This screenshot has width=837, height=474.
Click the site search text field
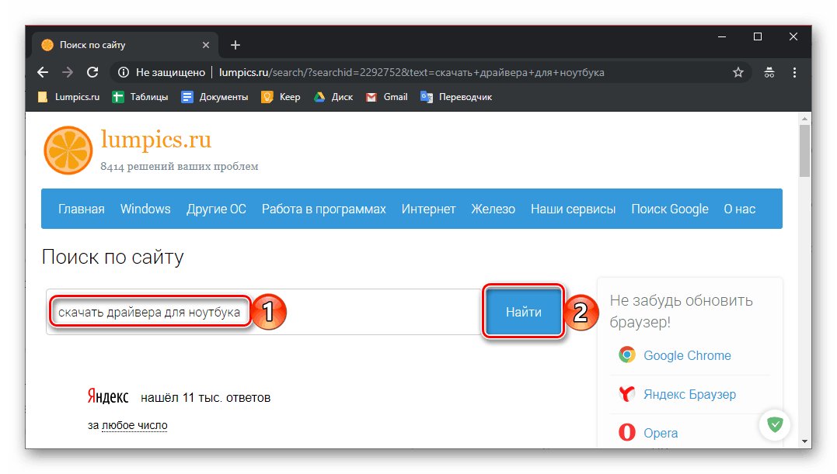point(264,312)
